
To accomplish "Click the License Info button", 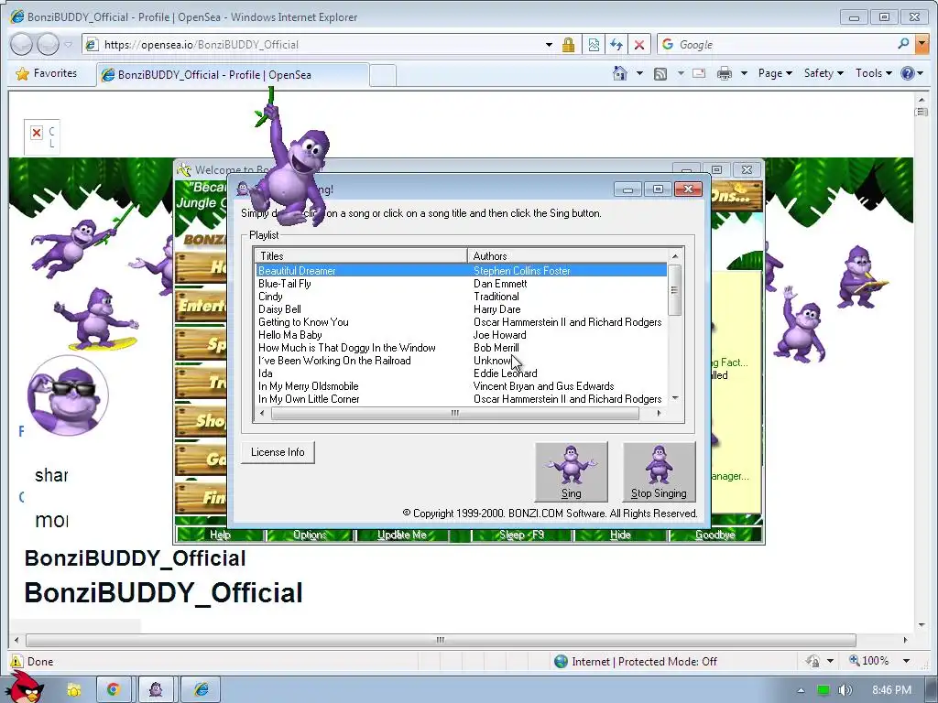I will pos(278,452).
